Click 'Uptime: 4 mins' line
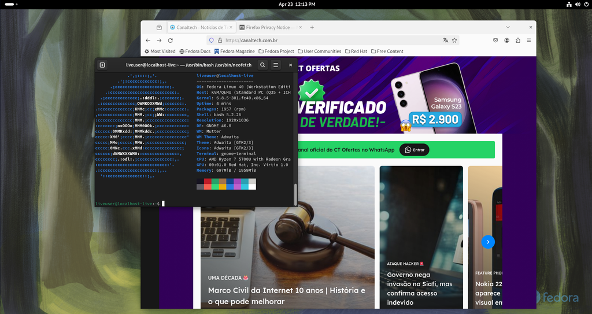Screen dimensions: 592x314 coord(214,104)
